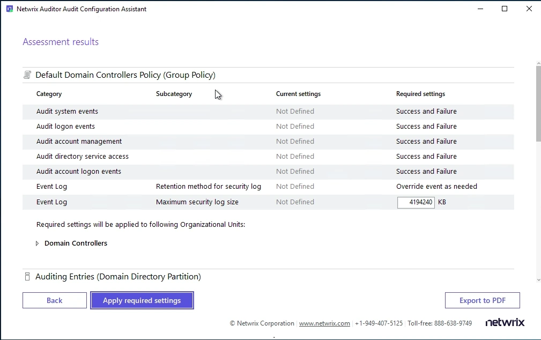Viewport: 541px width, 340px height.
Task: Click the Netwrix Auditor title bar app icon
Action: pos(9,9)
